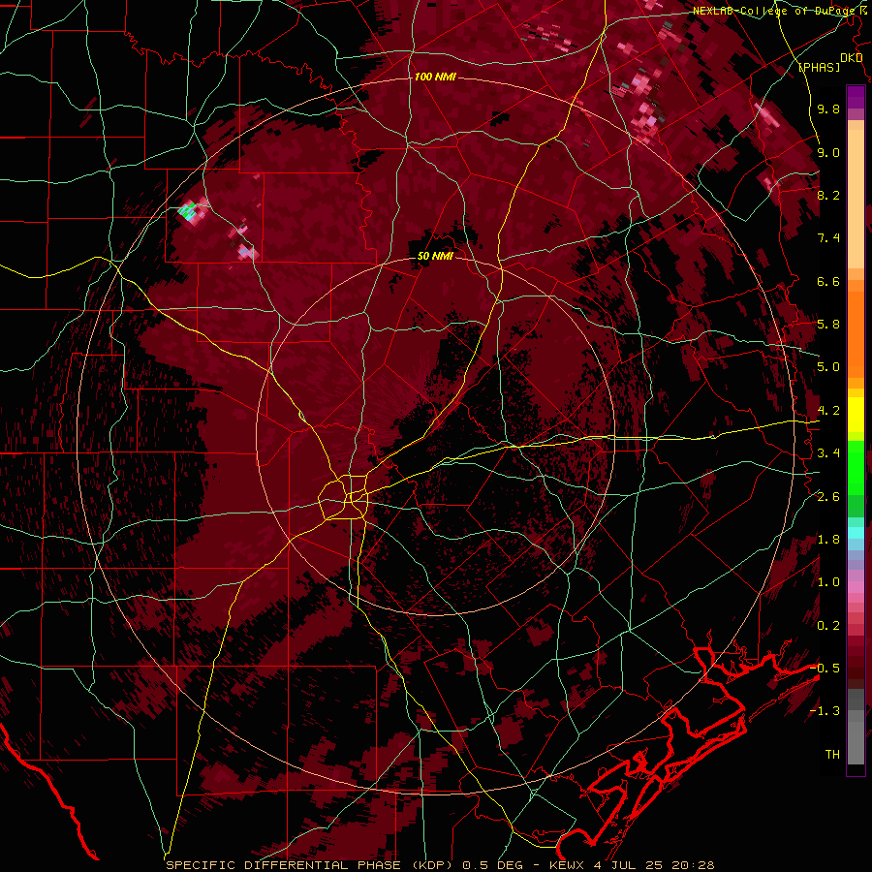The image size is (872, 872).
Task: Click the 9.0 value on color scale
Action: click(828, 152)
